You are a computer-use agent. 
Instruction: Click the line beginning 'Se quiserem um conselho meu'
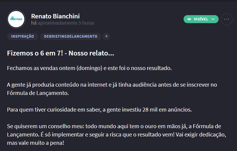114,126
